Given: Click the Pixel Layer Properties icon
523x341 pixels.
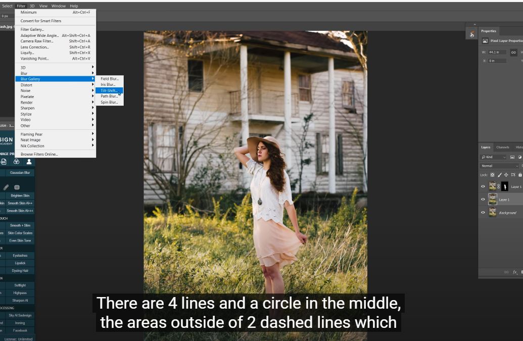Looking at the screenshot, I should tap(485, 40).
